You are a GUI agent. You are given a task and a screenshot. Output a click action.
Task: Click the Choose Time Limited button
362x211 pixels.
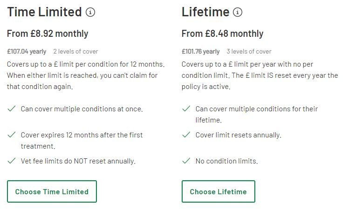pyautogui.click(x=52, y=191)
